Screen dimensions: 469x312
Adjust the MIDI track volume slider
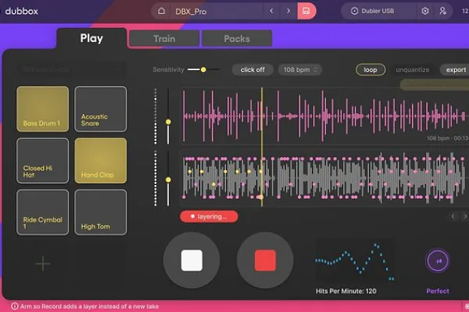(168, 179)
